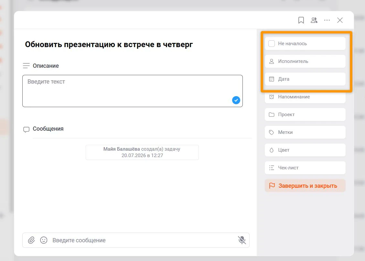This screenshot has width=365, height=261.
Task: Focus the 'Введите текст' description field
Action: click(133, 91)
